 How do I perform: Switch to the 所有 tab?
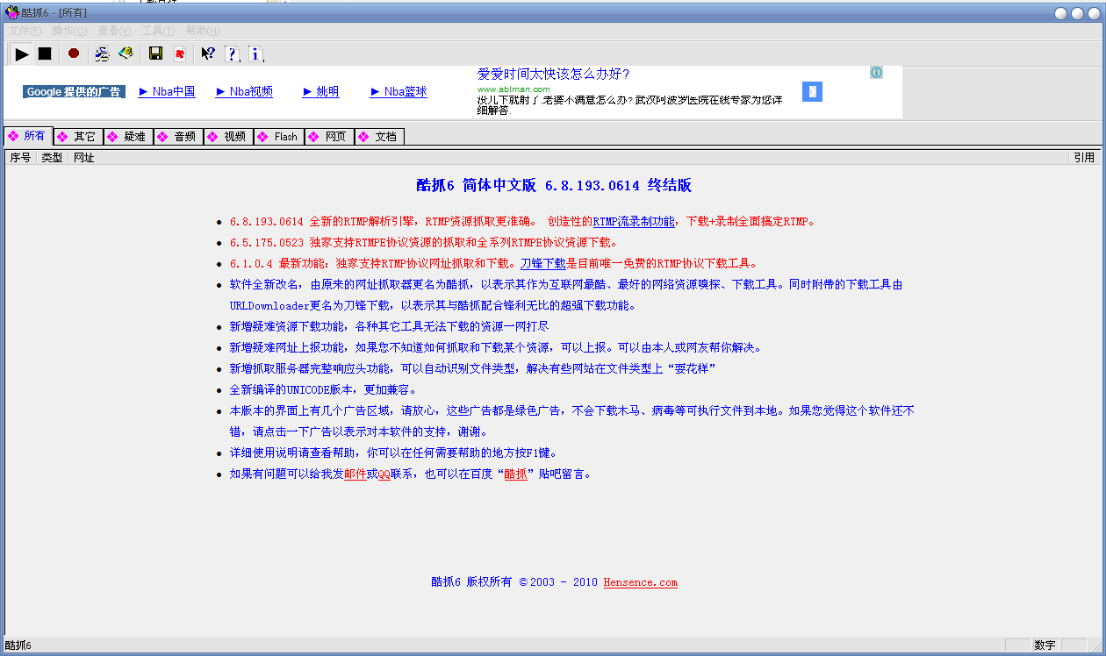(28, 136)
